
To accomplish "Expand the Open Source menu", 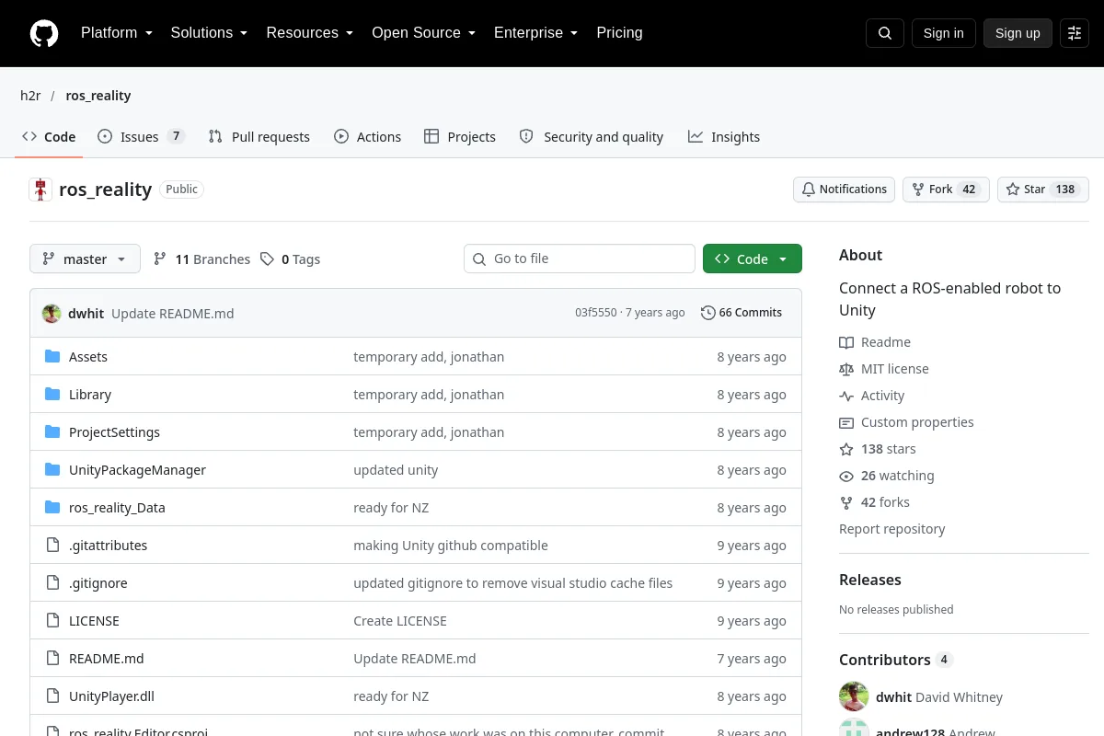I will [423, 33].
